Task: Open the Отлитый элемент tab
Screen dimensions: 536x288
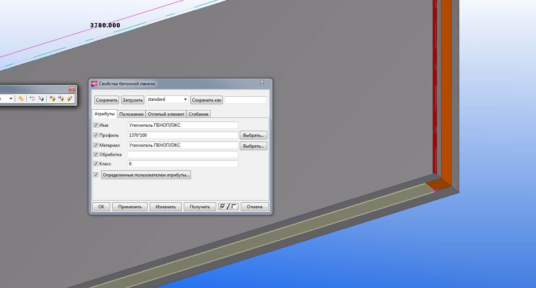Action: click(x=166, y=114)
